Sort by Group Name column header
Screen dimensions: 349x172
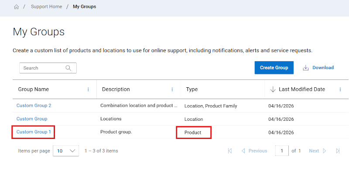click(34, 89)
